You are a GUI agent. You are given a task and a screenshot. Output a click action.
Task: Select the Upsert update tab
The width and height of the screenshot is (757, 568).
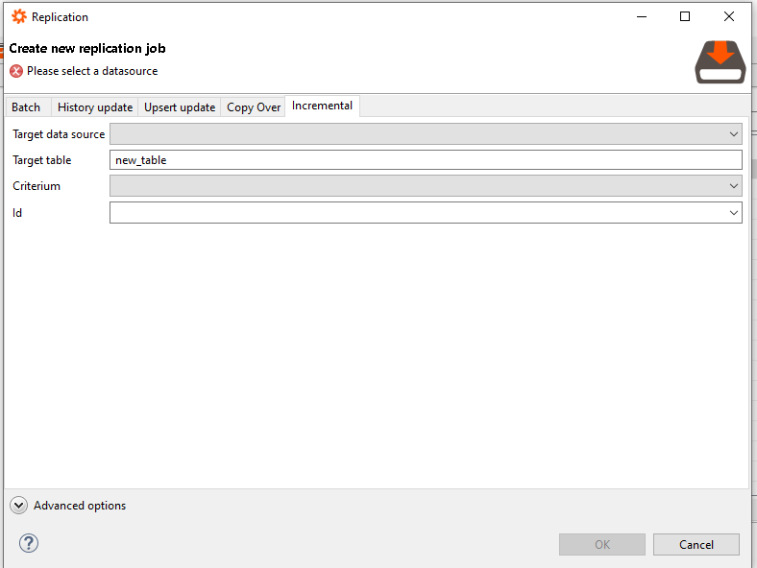180,106
